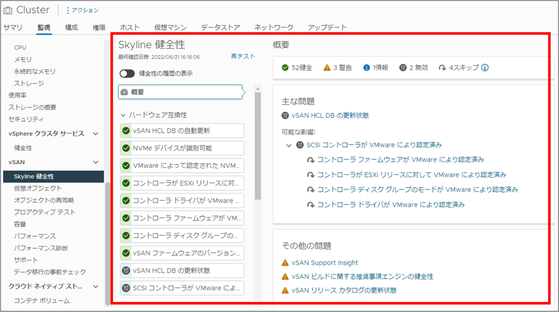Click the info icon next to 4スキップ
Screen dimensions: 559x312
[485, 68]
